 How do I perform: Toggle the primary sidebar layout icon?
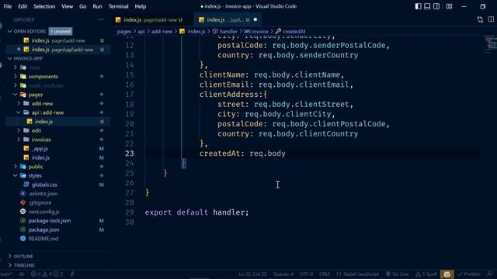tap(418, 6)
